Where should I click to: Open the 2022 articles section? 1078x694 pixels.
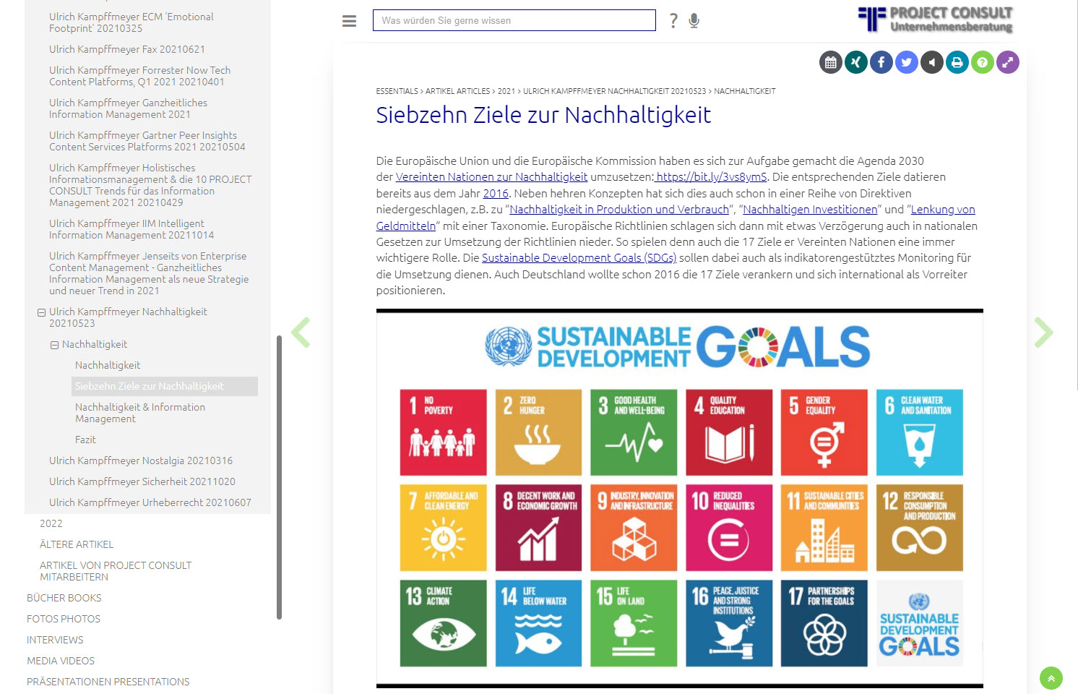[51, 523]
